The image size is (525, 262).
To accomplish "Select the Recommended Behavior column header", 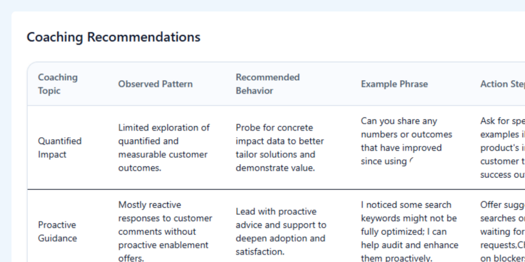I will click(268, 84).
